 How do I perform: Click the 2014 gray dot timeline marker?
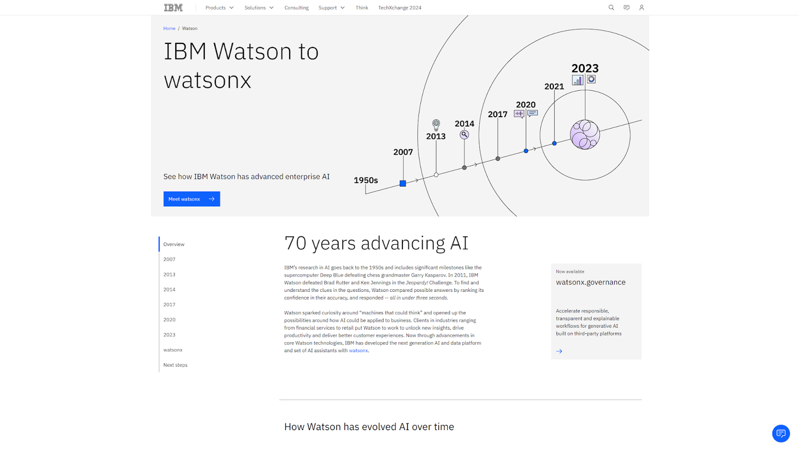464,168
